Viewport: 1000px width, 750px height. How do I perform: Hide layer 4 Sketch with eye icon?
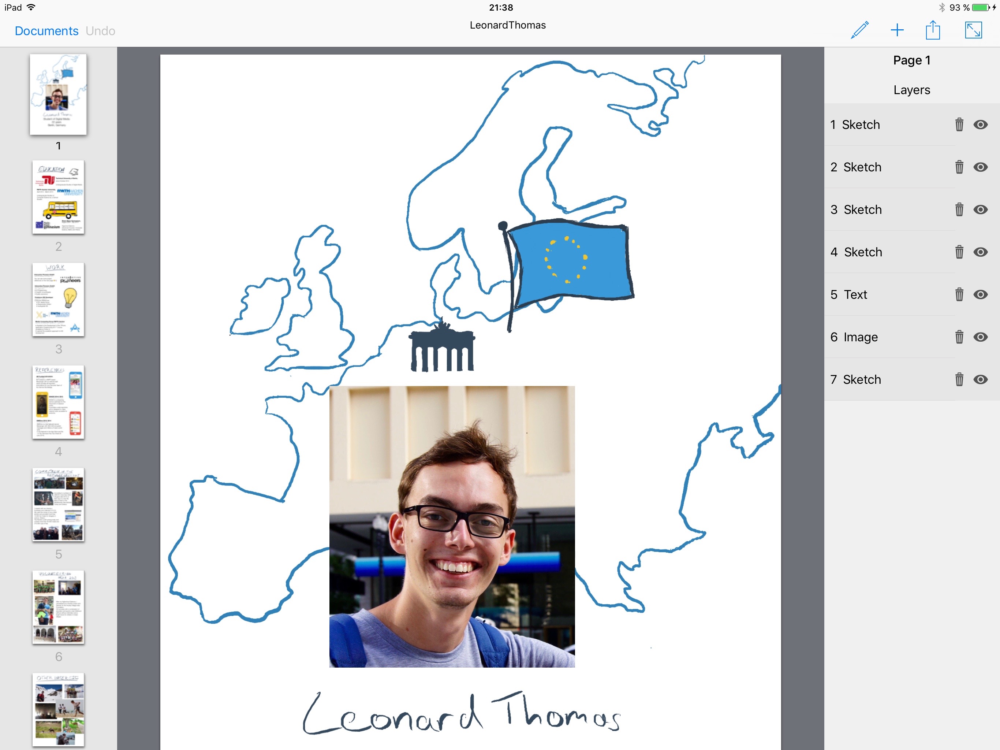pyautogui.click(x=980, y=252)
